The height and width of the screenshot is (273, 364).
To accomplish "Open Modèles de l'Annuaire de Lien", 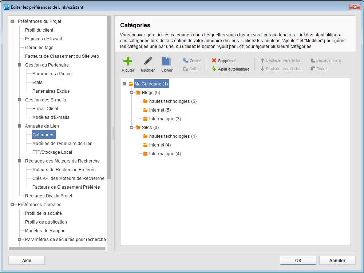I will tap(63, 144).
